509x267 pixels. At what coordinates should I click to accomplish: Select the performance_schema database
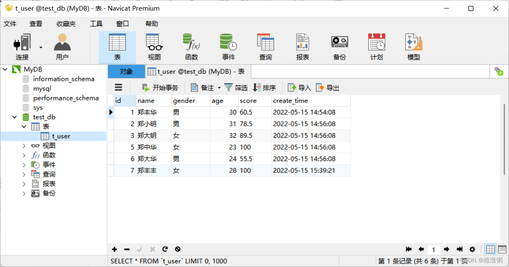66,98
